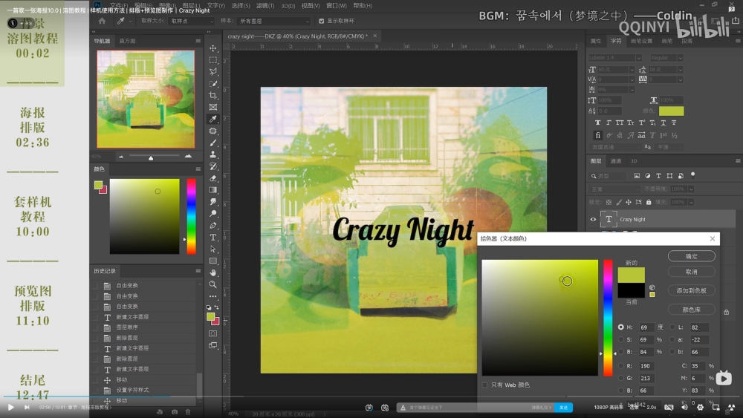Click lock all layer icon
The height and width of the screenshot is (418, 743).
click(649, 202)
